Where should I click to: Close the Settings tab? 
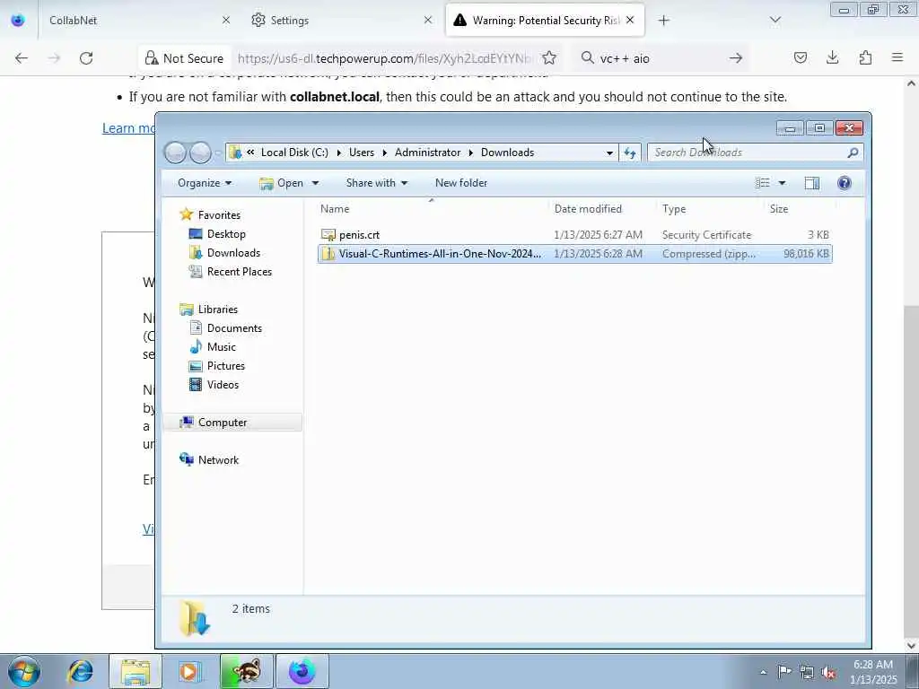(x=428, y=21)
